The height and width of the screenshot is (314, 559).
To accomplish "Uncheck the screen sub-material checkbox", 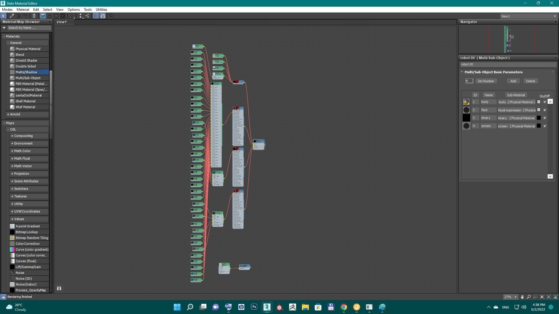I will pos(545,126).
